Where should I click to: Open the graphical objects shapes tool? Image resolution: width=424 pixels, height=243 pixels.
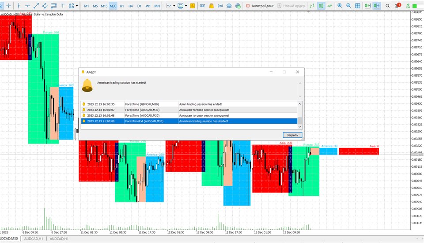point(72,6)
